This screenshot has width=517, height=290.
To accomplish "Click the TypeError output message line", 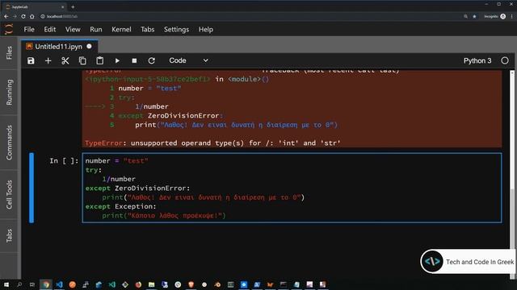I will click(x=212, y=143).
